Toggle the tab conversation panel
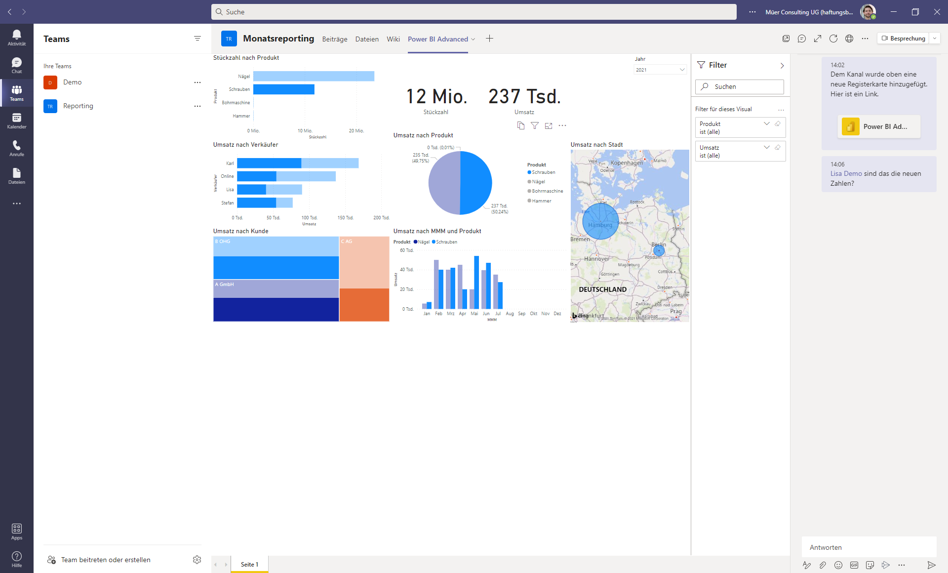948x573 pixels. [802, 39]
